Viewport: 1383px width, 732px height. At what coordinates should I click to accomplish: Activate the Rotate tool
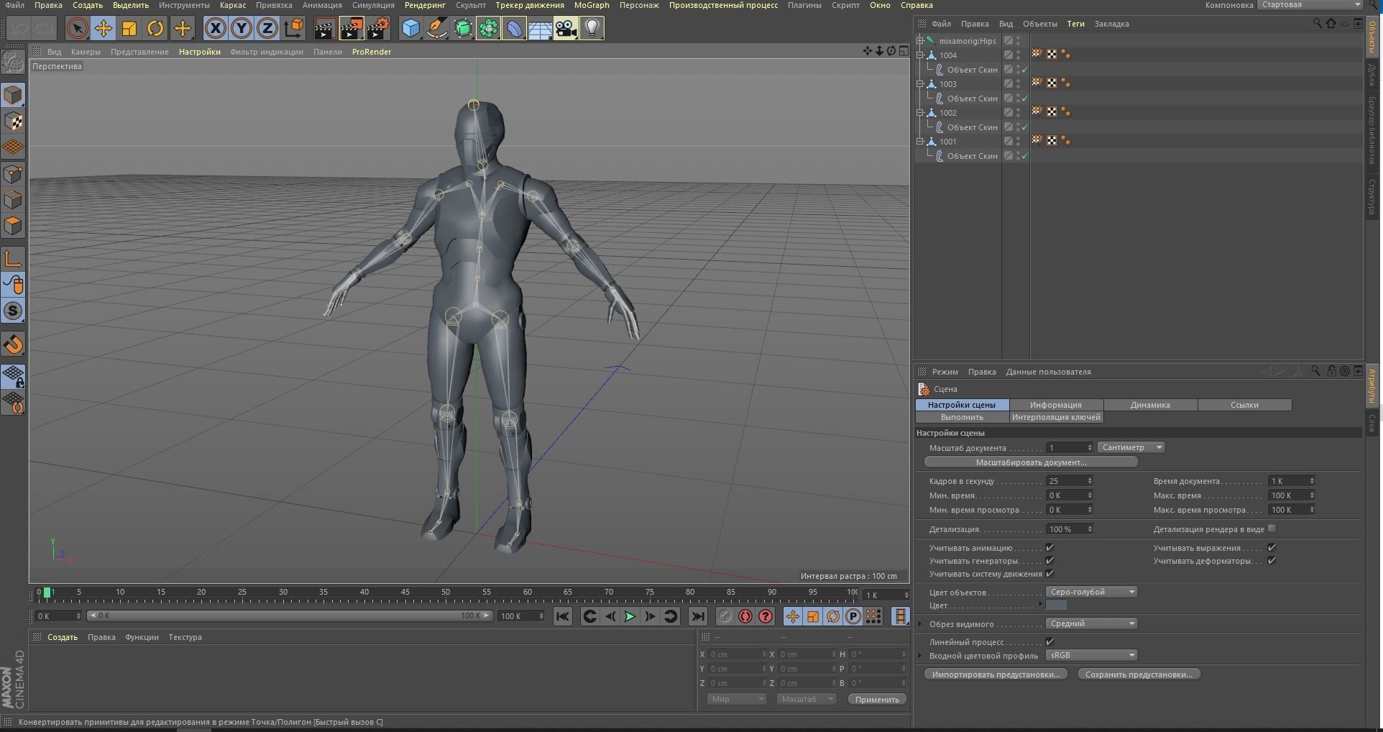155,29
